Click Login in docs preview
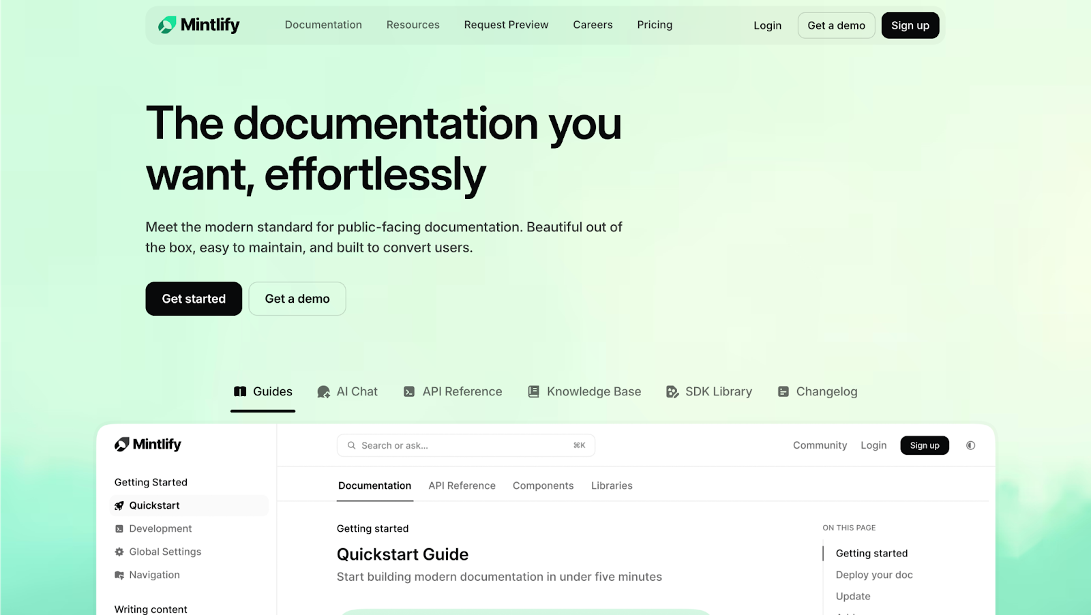This screenshot has height=615, width=1091. 873,445
